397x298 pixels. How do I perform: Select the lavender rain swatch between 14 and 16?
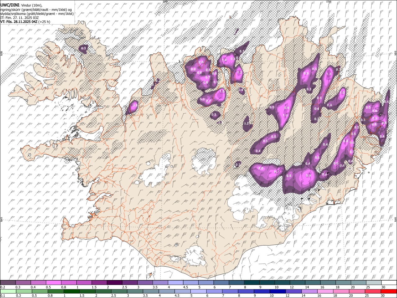pos(309,291)
